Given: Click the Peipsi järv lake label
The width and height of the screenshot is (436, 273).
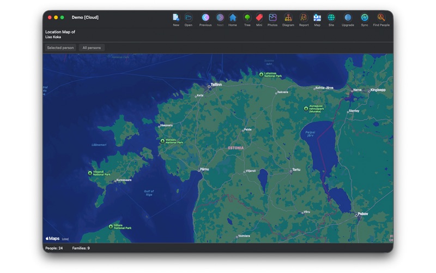Looking at the screenshot, I should [310, 134].
